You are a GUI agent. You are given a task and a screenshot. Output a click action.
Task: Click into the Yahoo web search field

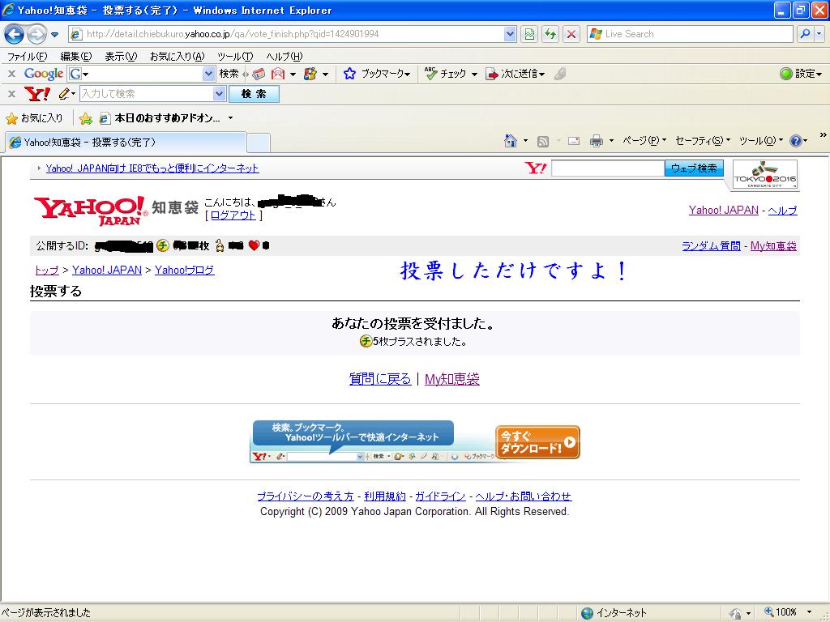[x=608, y=168]
